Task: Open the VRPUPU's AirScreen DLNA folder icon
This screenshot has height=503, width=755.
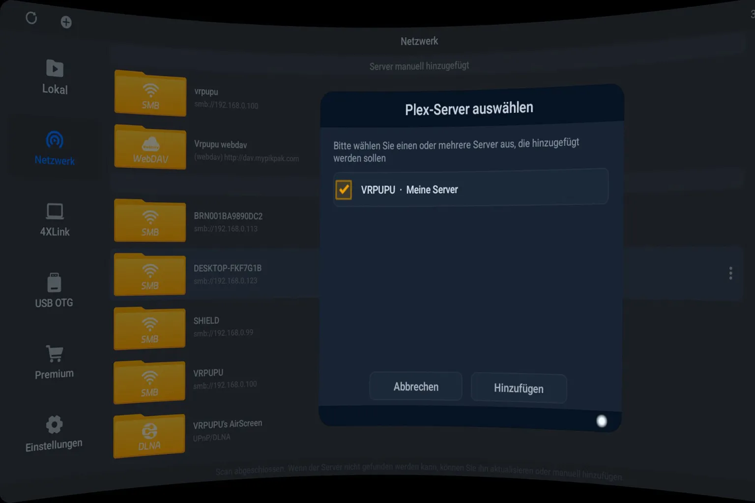Action: (x=149, y=436)
